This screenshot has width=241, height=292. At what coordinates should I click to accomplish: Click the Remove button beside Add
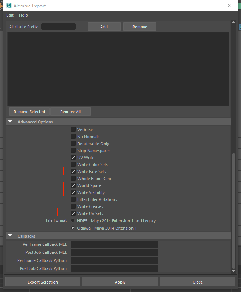coord(140,27)
